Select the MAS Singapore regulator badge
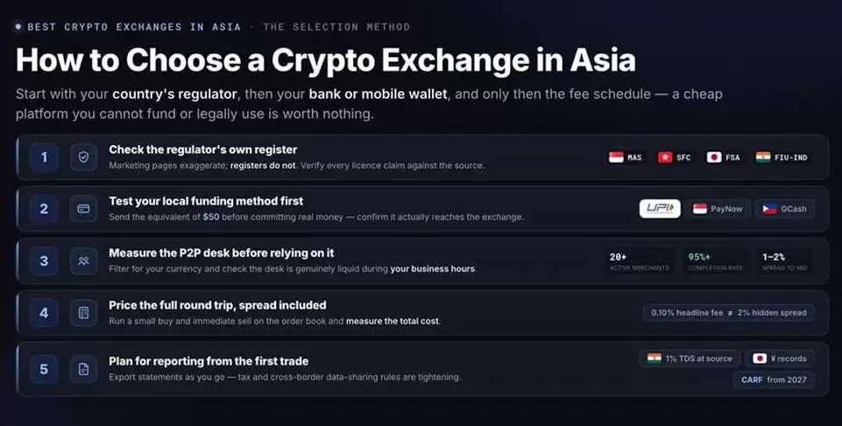The height and width of the screenshot is (426, 842). click(x=625, y=157)
